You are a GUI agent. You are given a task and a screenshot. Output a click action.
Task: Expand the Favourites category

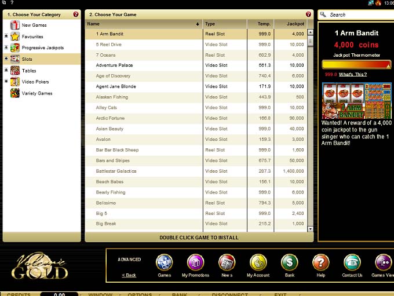[x=6, y=36]
